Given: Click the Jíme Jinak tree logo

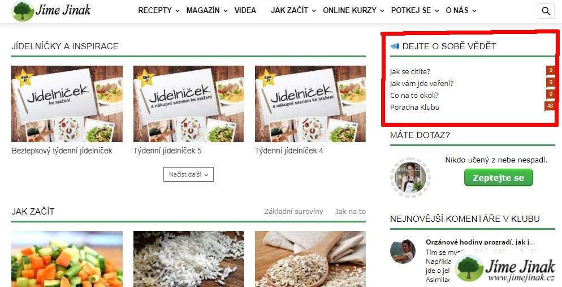Looking at the screenshot, I should (23, 11).
